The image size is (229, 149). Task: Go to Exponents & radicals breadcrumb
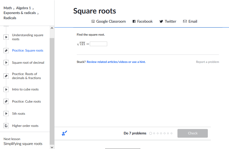tap(20, 13)
